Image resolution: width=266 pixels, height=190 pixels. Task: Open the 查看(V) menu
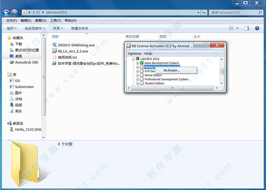pyautogui.click(x=40, y=20)
